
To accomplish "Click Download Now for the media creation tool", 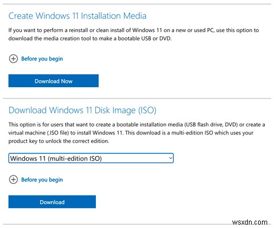I will [54, 81].
